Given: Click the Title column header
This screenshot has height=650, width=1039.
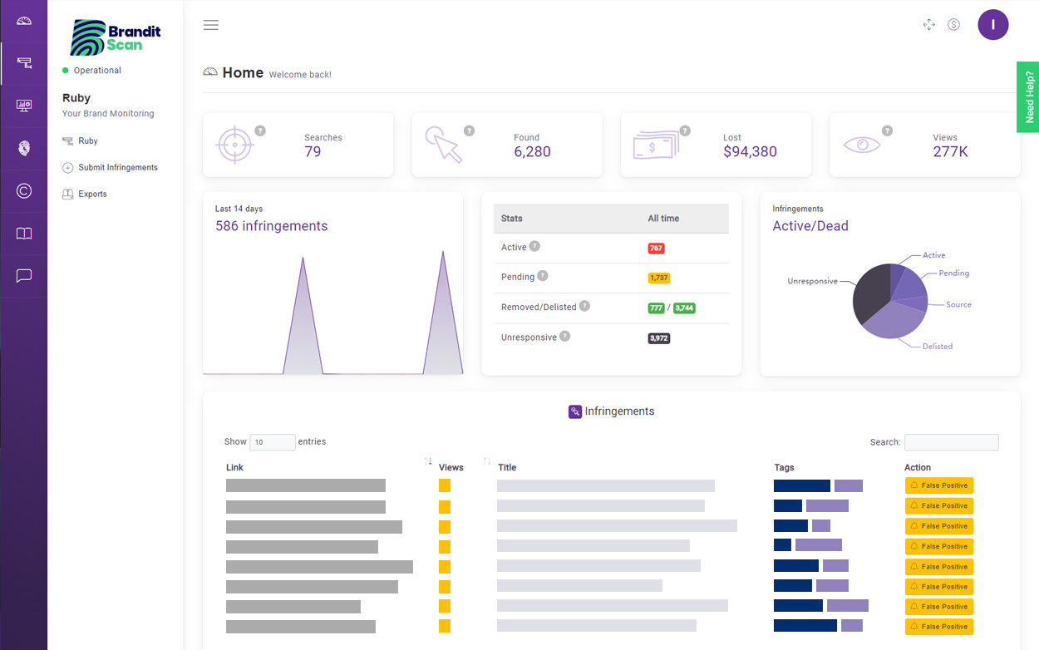Looking at the screenshot, I should pyautogui.click(x=507, y=468).
